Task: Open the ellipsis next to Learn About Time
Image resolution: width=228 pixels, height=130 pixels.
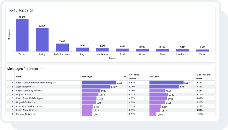Action: pos(36,110)
